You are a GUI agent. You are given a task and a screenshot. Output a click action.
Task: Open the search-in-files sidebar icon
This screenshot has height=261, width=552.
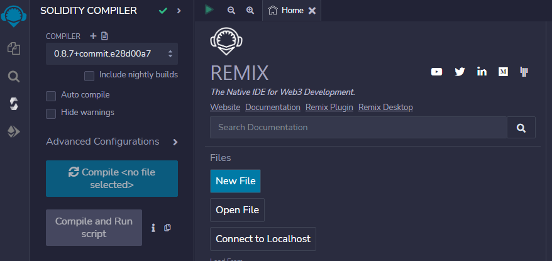point(14,77)
